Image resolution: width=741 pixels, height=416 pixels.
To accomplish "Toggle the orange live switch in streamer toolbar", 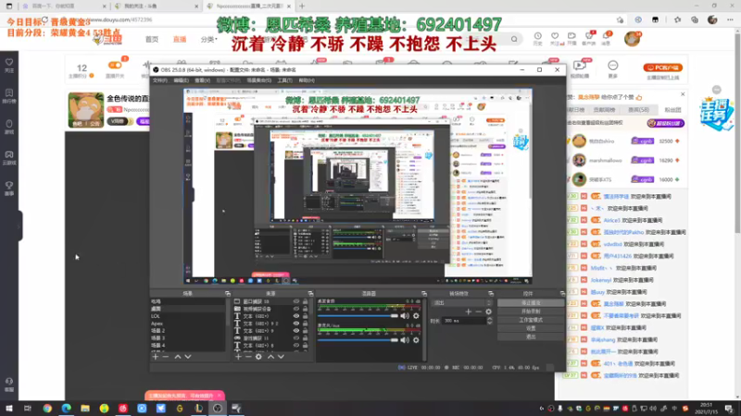I will (x=115, y=65).
